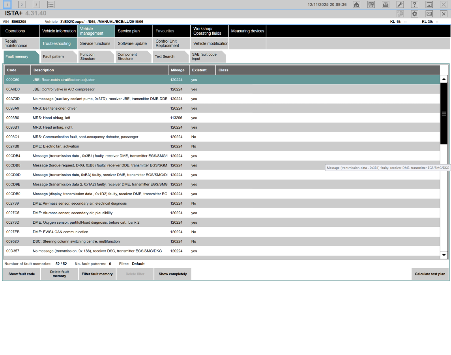Click the question mark help icon

[x=414, y=5]
